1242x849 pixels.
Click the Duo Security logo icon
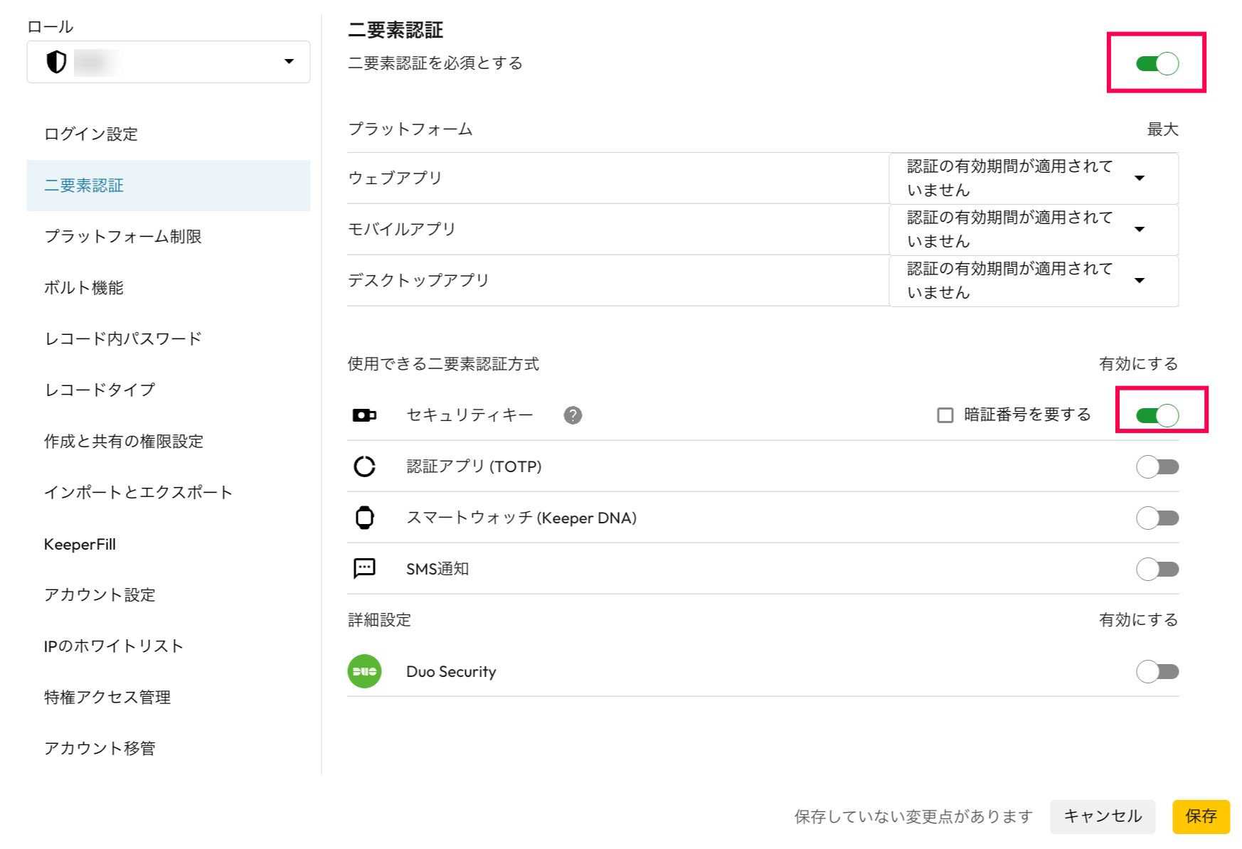[x=364, y=671]
